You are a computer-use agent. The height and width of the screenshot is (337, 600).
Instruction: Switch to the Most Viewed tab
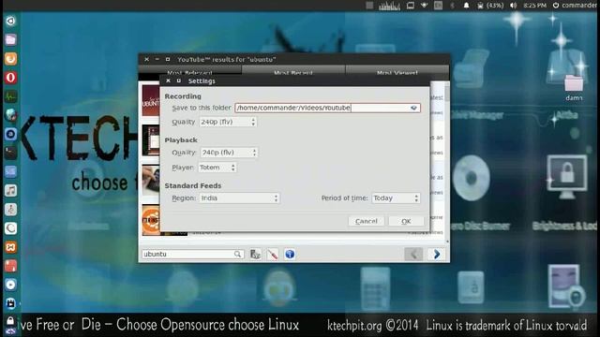tap(397, 72)
